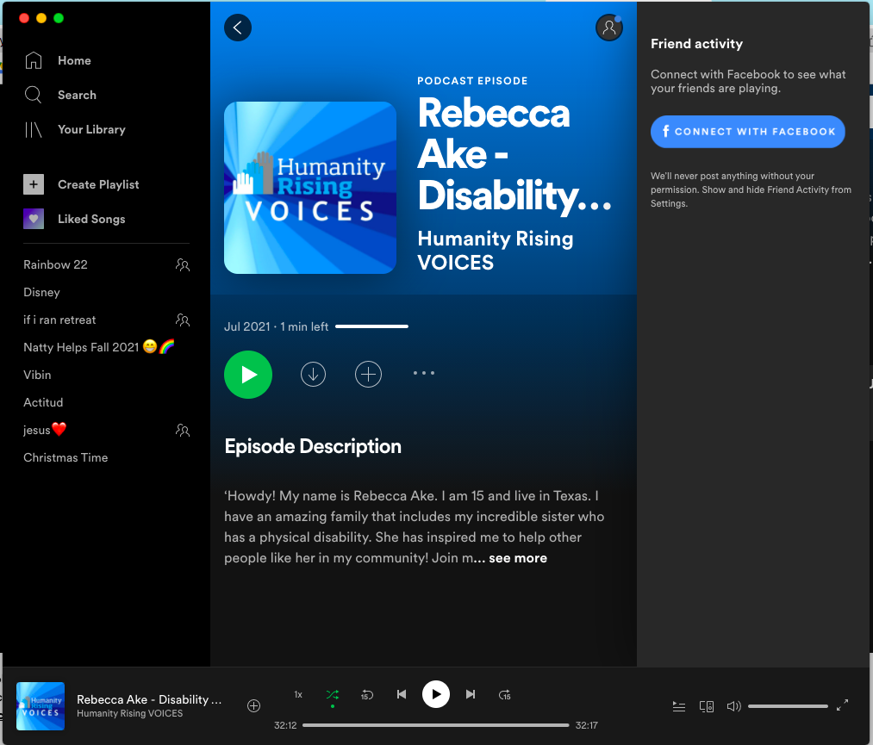Toggle shuffle in the player bar
873x745 pixels.
coord(333,694)
